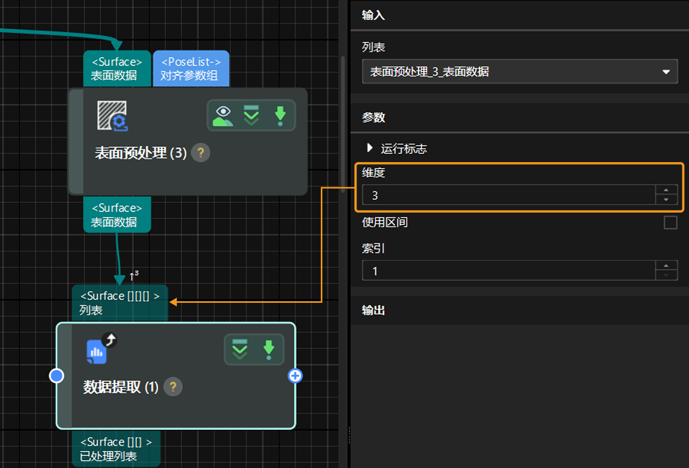Click the 数据提取 step blue chart icon

97,352
